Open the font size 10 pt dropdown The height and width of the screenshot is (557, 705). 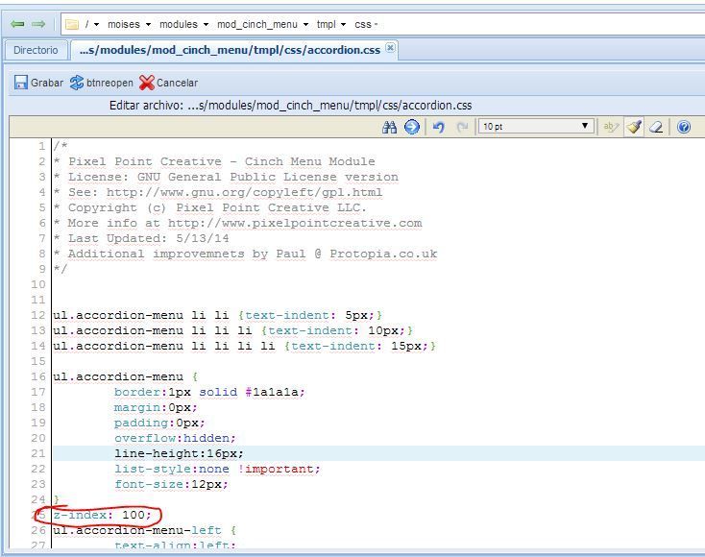click(536, 127)
